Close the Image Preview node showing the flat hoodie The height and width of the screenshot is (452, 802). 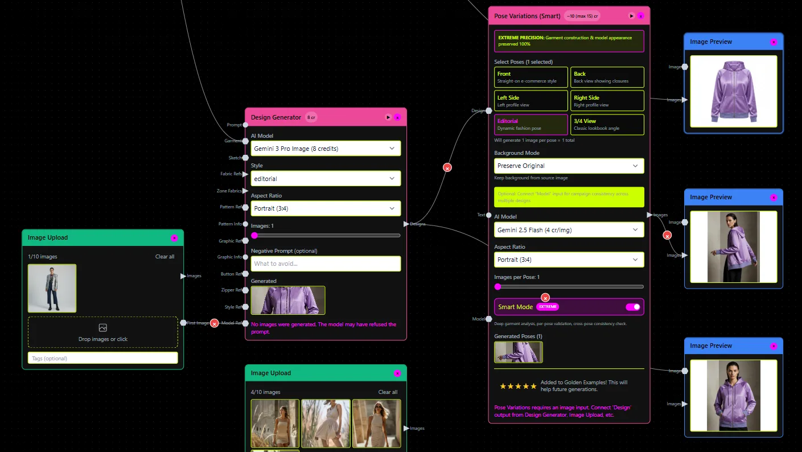coord(774,42)
